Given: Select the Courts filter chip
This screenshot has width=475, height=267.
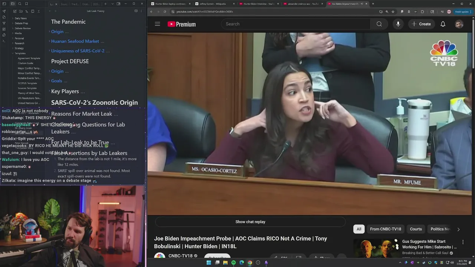Looking at the screenshot, I should pos(416,229).
